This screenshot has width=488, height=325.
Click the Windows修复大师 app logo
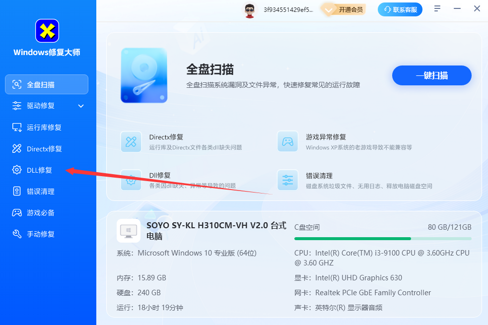click(47, 31)
